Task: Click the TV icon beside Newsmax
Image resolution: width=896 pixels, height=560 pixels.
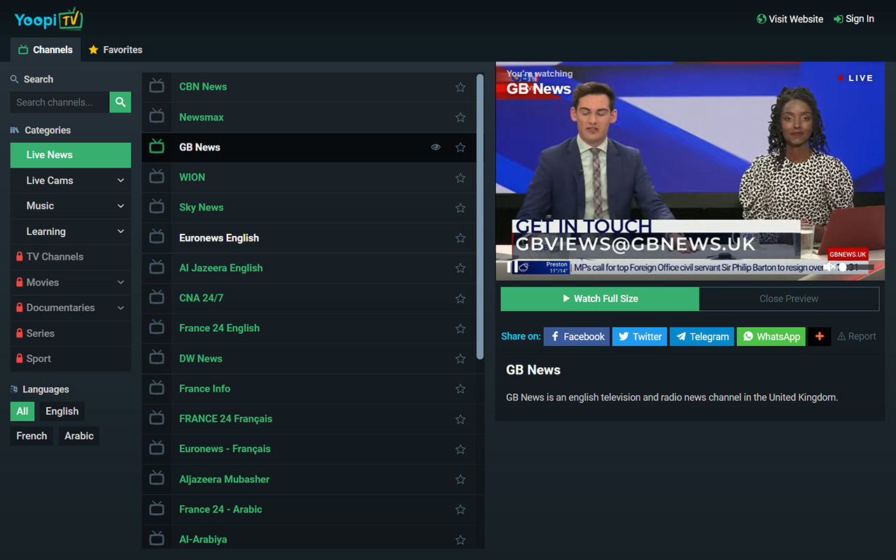Action: [x=157, y=117]
